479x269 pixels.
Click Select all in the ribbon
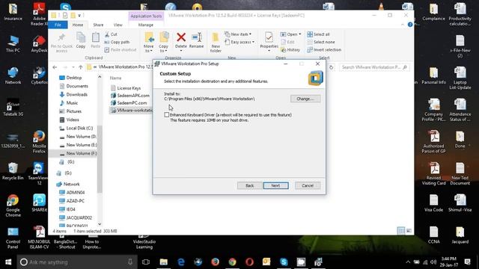coord(318,34)
